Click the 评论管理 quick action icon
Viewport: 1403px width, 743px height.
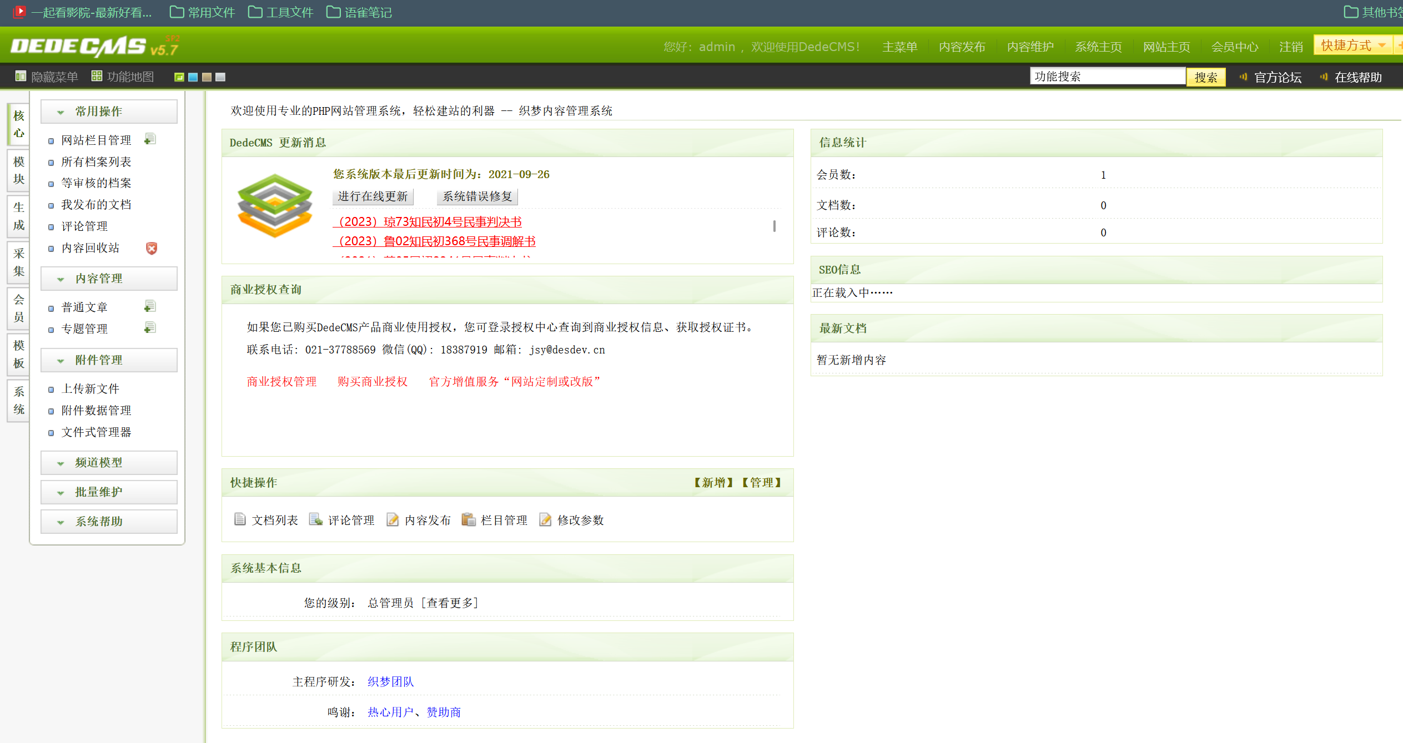click(x=316, y=519)
